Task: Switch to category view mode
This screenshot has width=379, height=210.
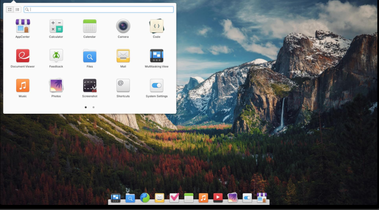Action: point(17,9)
